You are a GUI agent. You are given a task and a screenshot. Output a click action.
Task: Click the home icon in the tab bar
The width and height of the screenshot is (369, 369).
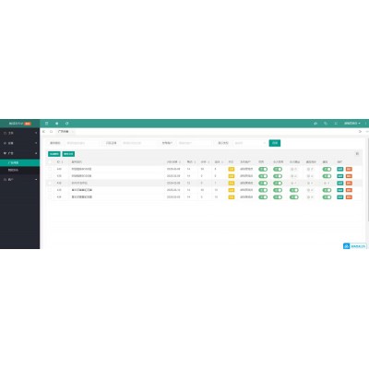[x=51, y=132]
